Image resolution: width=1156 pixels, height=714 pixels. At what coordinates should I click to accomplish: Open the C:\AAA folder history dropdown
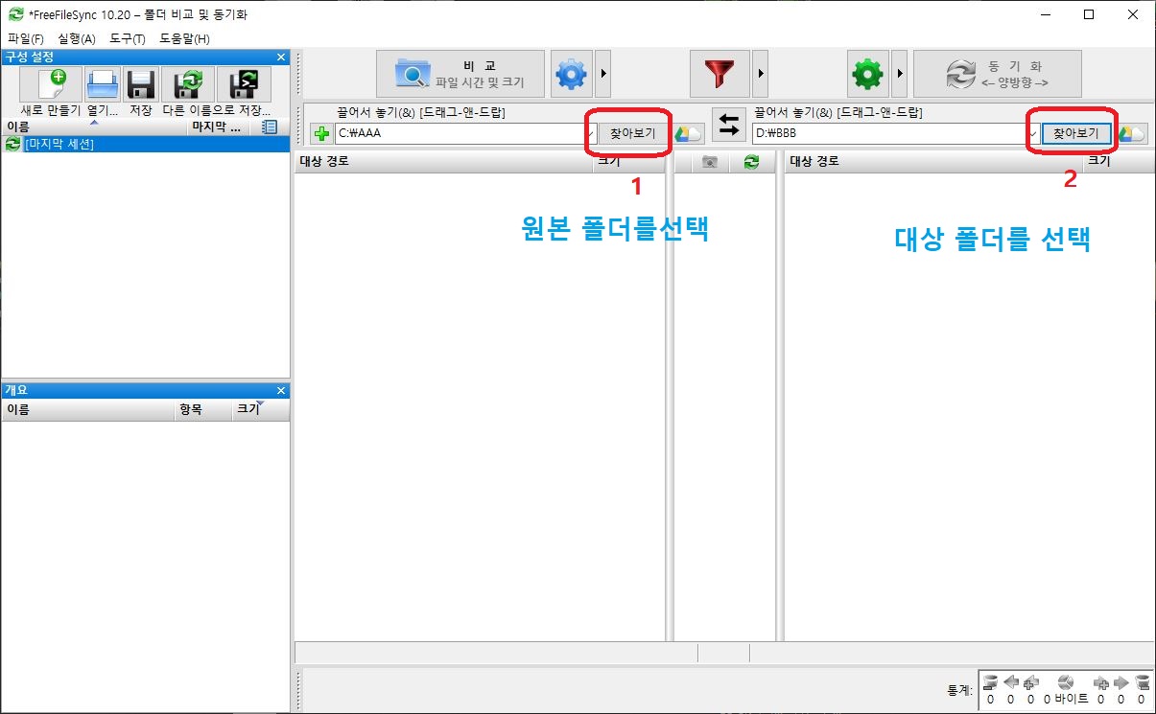pos(592,133)
